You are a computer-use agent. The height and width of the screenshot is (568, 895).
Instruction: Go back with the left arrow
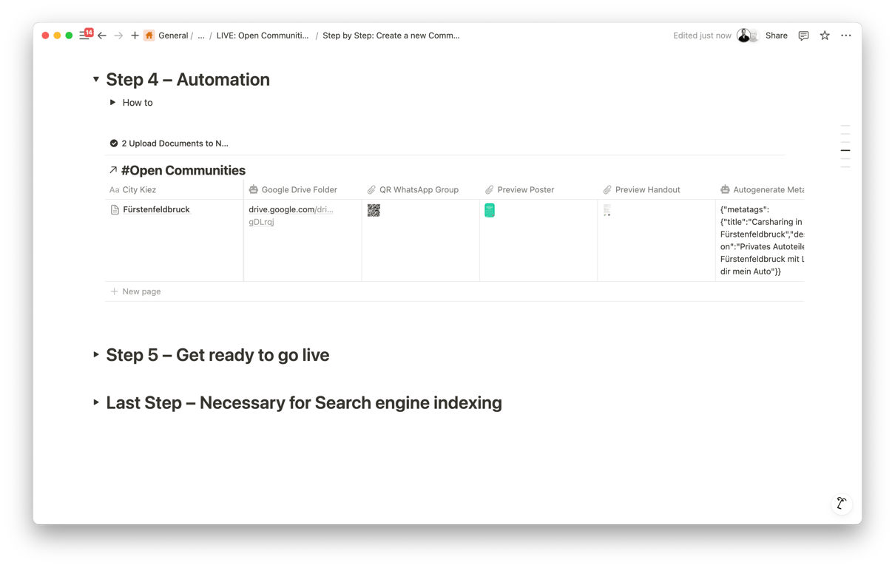[102, 35]
